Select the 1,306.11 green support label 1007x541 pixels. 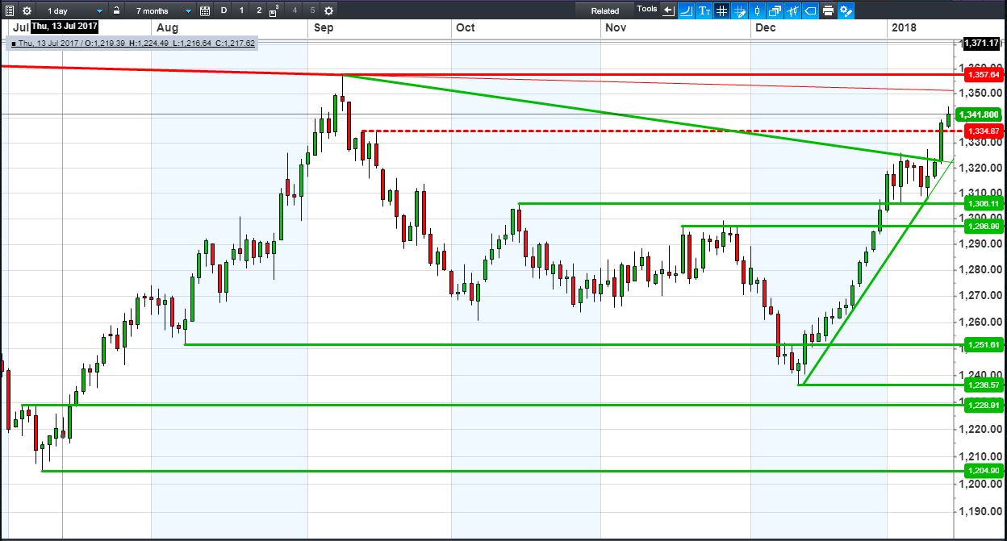(984, 203)
